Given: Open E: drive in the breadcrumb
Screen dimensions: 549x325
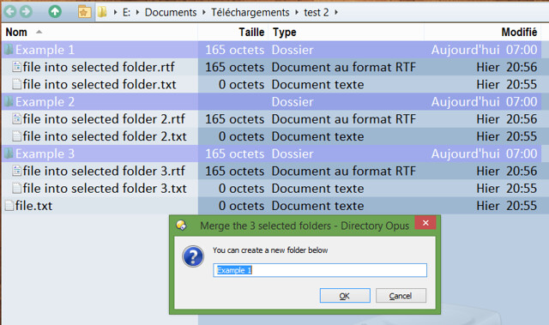Looking at the screenshot, I should tap(126, 12).
